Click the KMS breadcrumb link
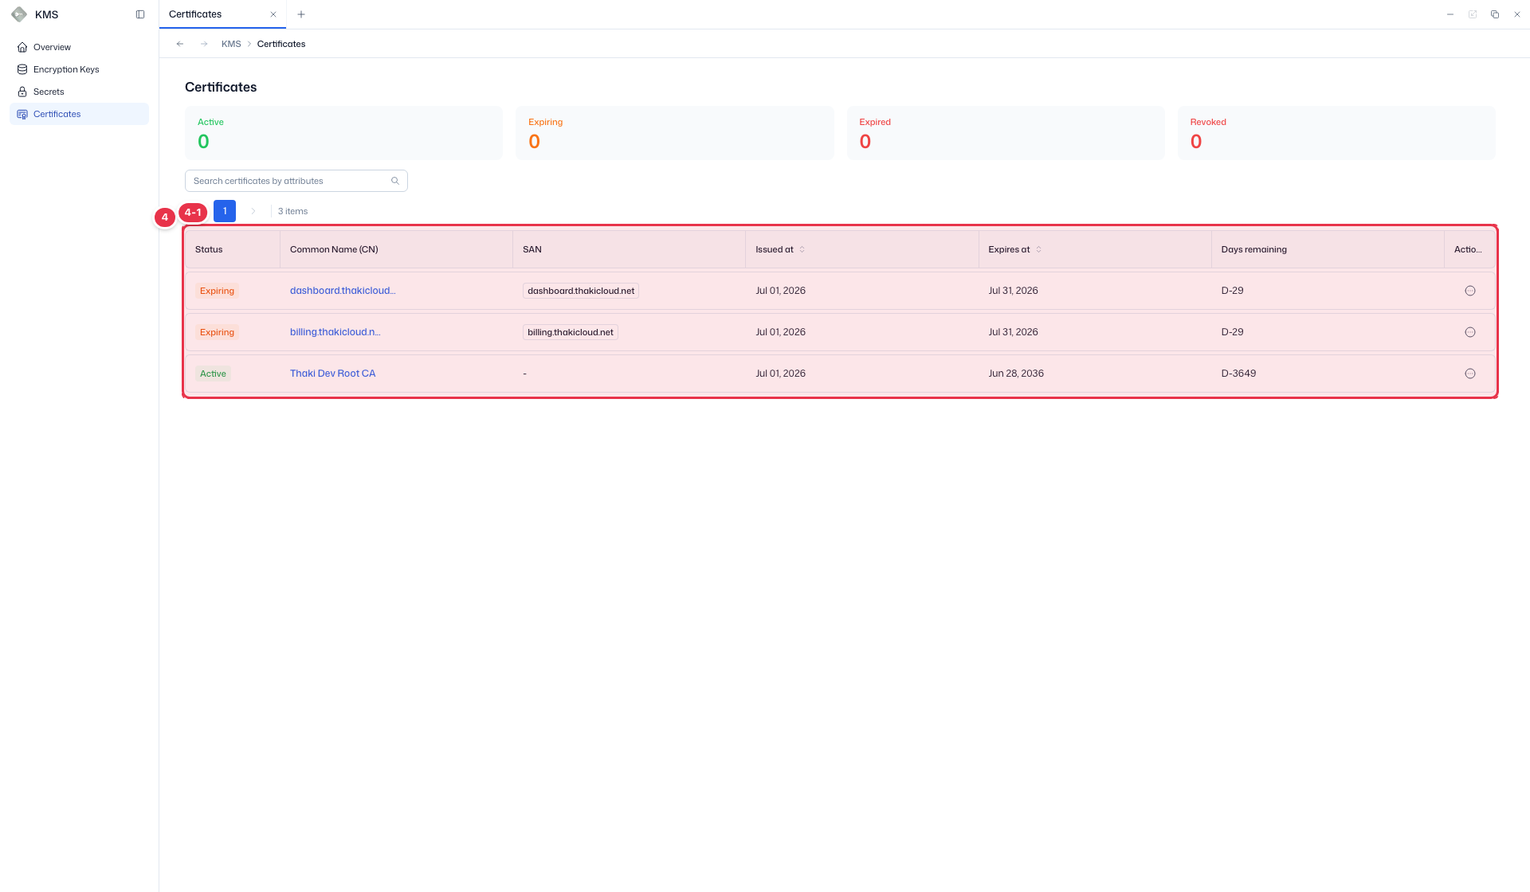Image resolution: width=1530 pixels, height=892 pixels. pyautogui.click(x=231, y=44)
